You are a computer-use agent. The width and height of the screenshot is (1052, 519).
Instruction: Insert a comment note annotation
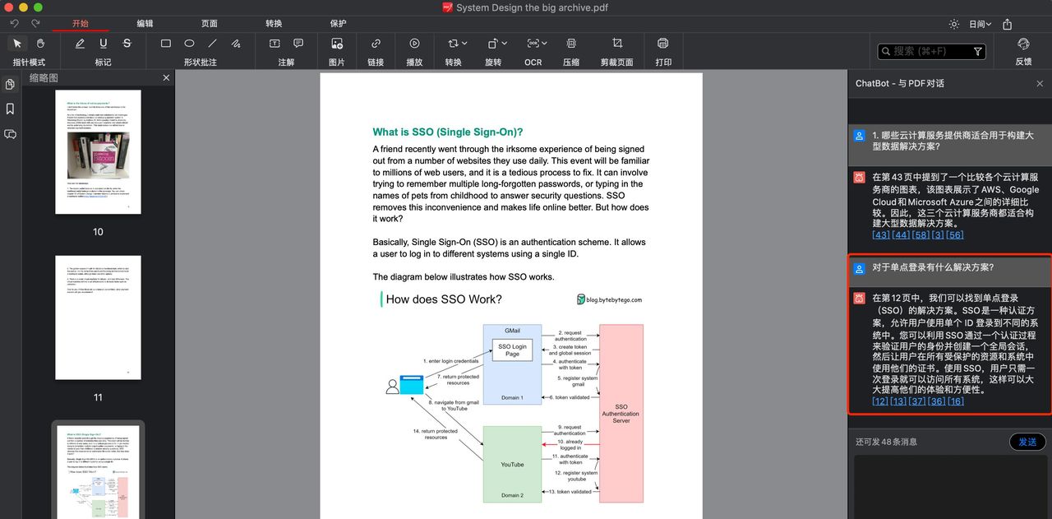click(x=298, y=44)
